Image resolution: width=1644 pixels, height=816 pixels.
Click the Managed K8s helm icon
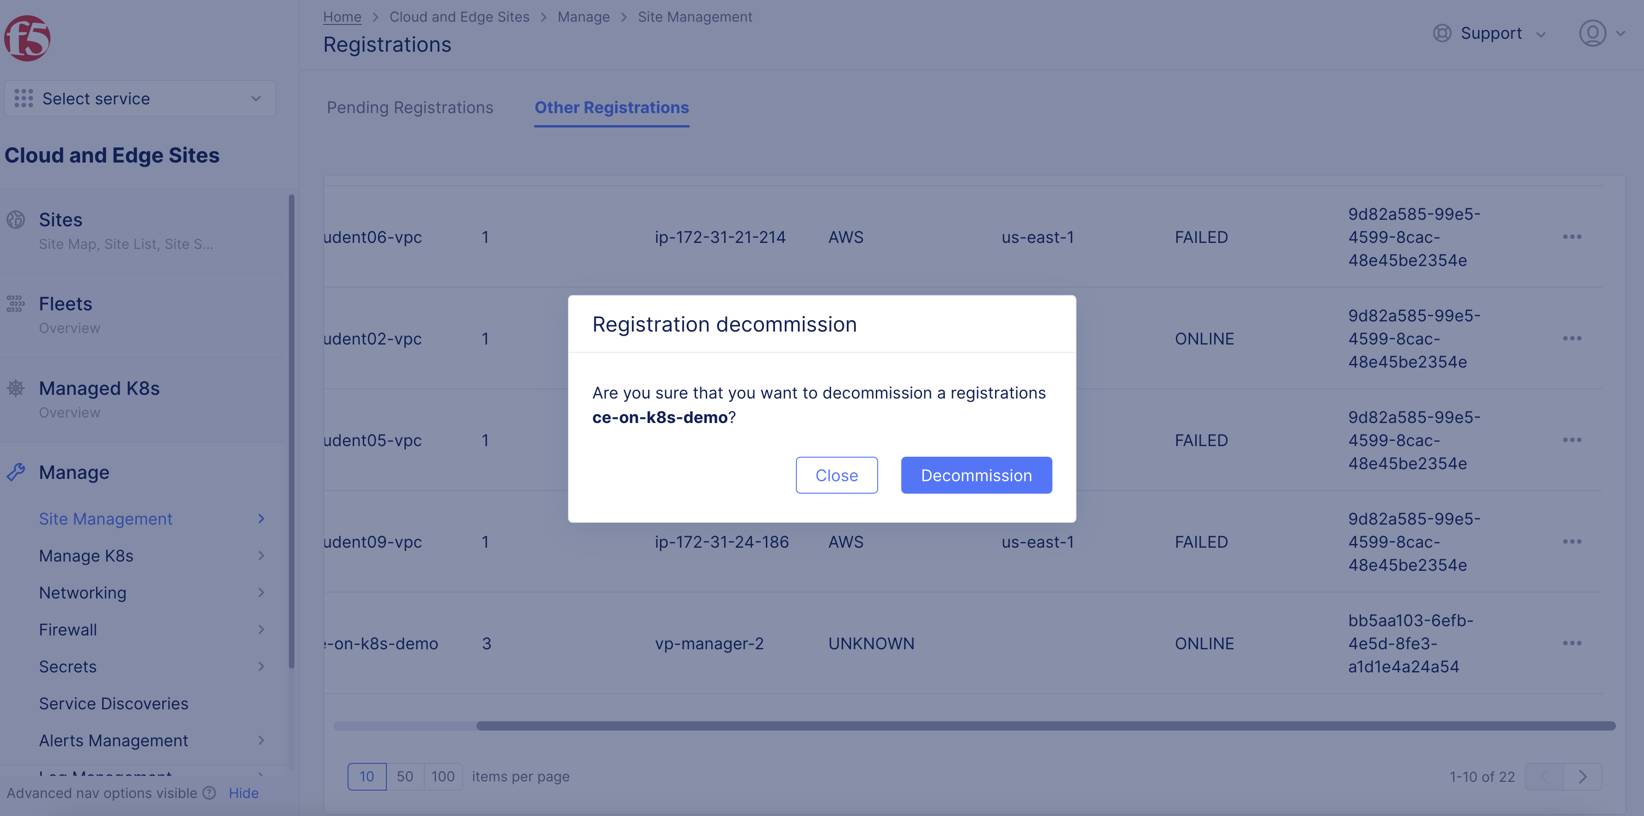(16, 388)
